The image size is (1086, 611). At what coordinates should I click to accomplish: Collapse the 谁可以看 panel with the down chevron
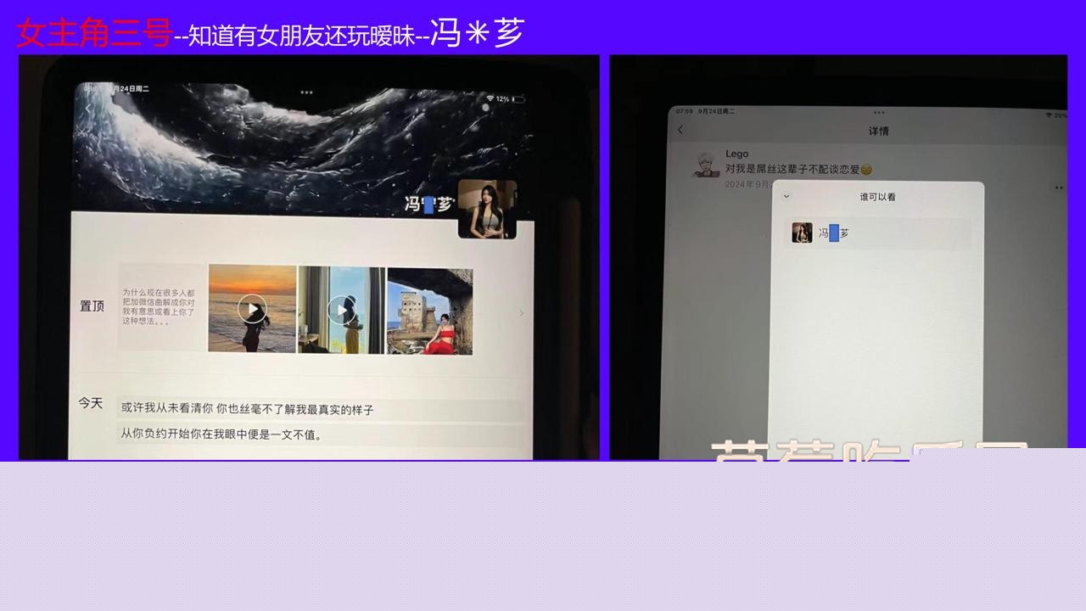pos(787,196)
